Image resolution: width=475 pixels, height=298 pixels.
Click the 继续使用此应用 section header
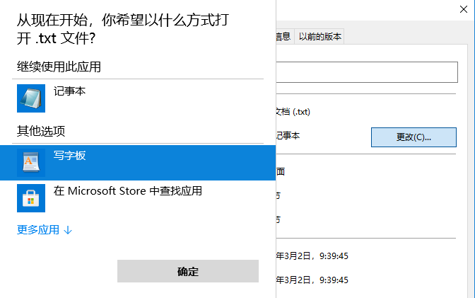pos(59,67)
